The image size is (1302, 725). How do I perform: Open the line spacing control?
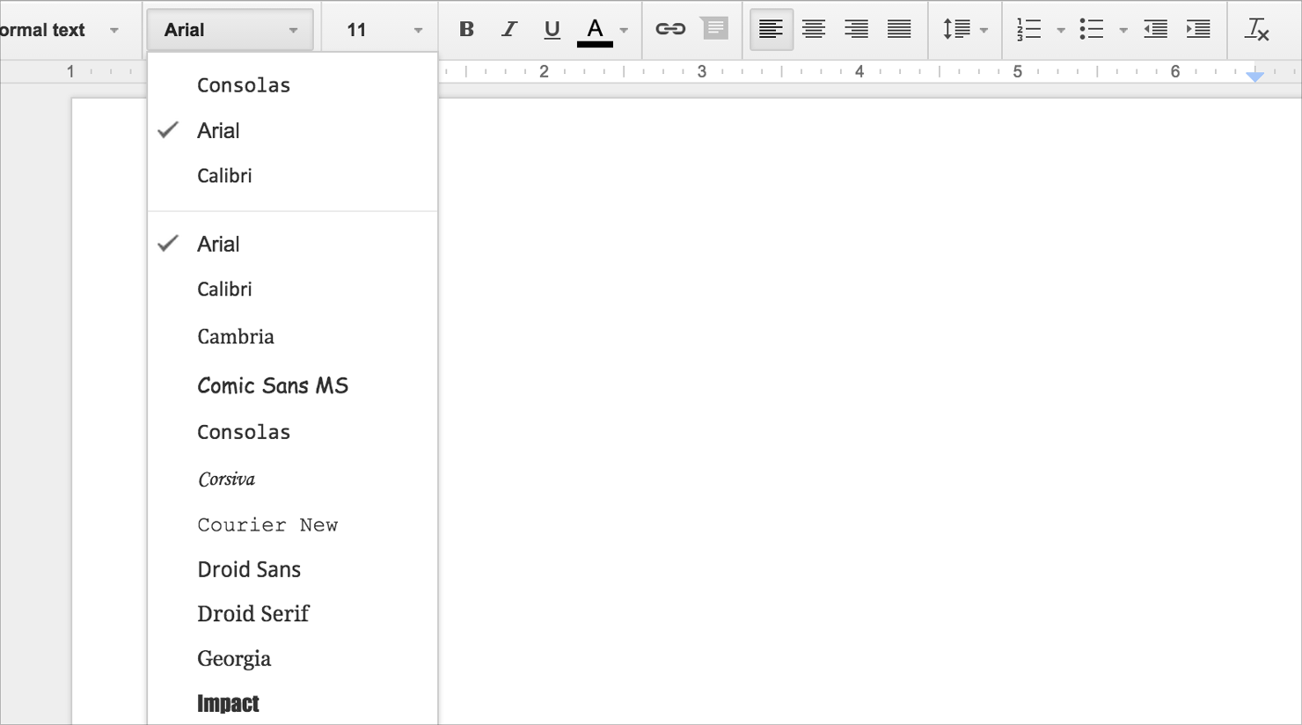click(x=962, y=28)
